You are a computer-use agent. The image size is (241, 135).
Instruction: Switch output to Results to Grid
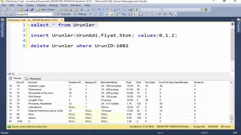[x=135, y=14]
